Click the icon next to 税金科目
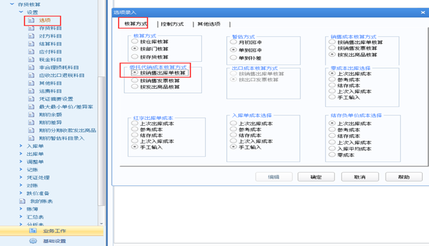The width and height of the screenshot is (429, 246). [x=31, y=60]
